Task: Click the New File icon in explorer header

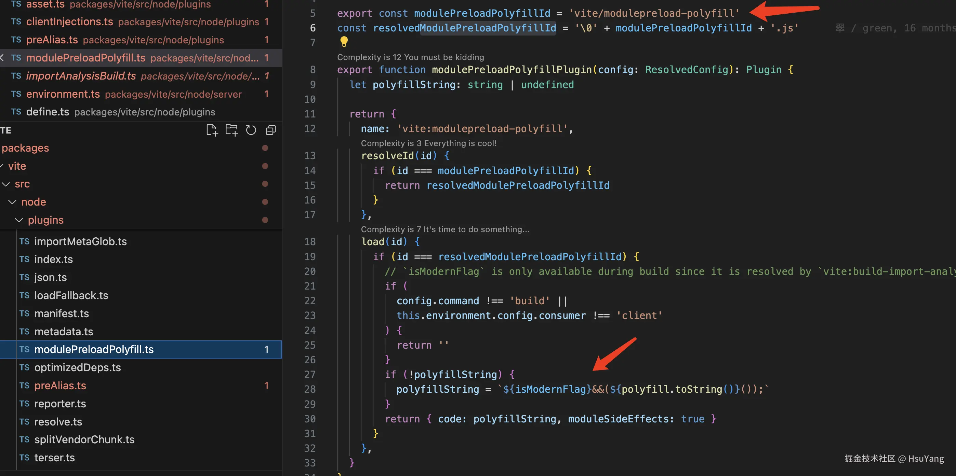Action: click(x=212, y=130)
